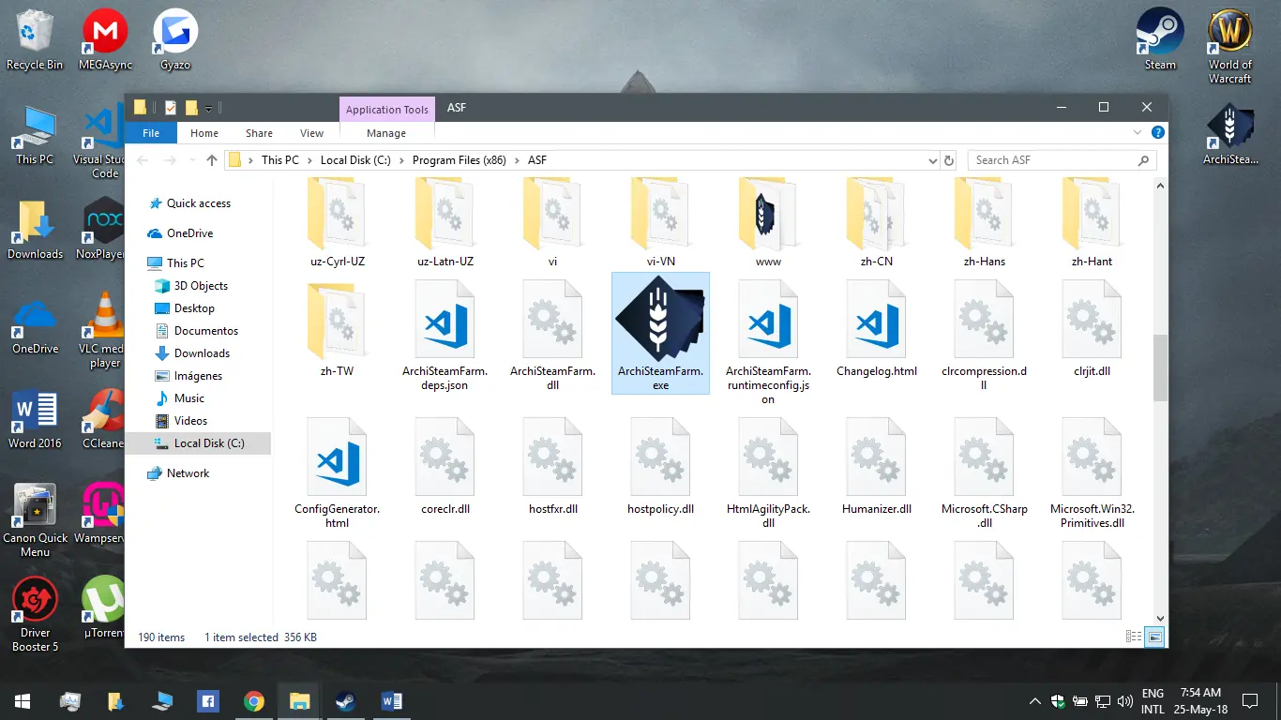The height and width of the screenshot is (720, 1281).
Task: Expand the chevron after Program Files (x86) in address bar
Action: pyautogui.click(x=517, y=160)
